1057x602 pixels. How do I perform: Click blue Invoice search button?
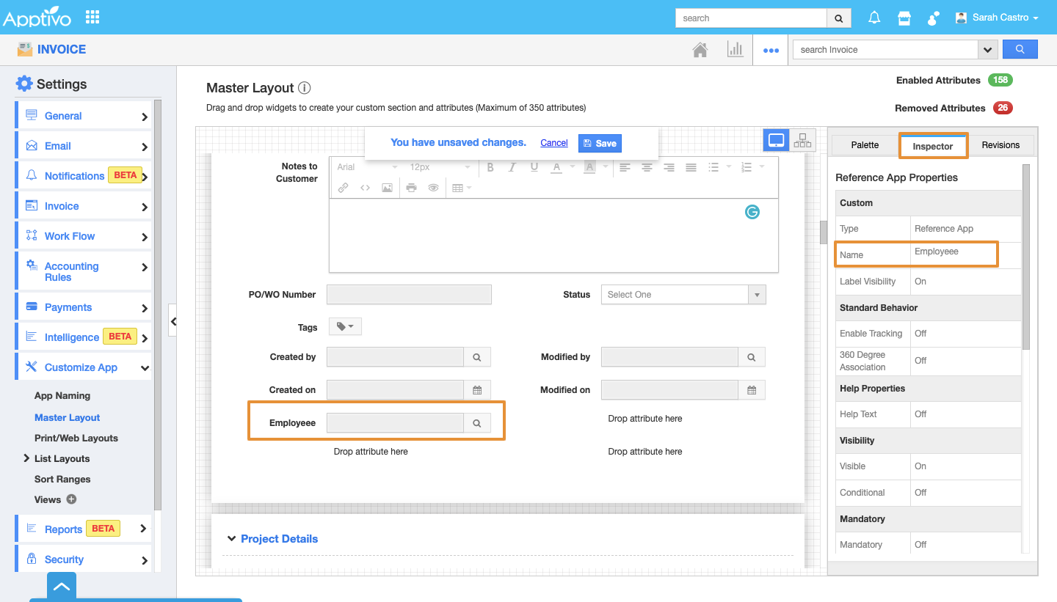pos(1020,49)
